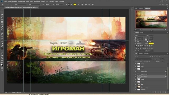This screenshot has width=169, height=95.
Task: Select the Lasso tool
Action: [x=2, y=15]
